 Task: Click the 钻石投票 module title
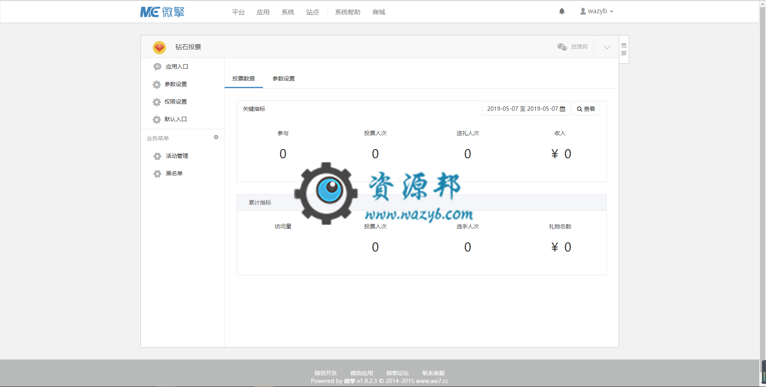coord(188,47)
